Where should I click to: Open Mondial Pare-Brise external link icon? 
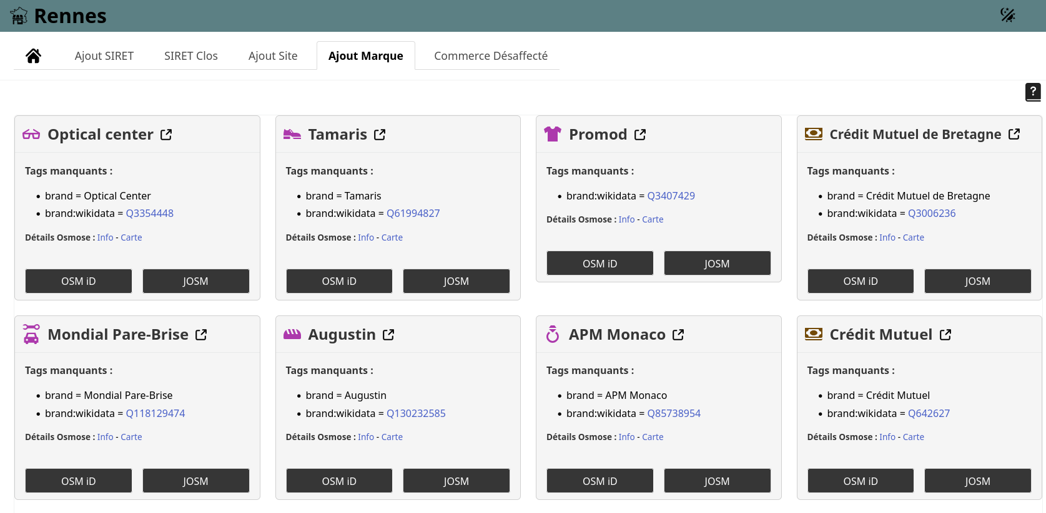201,335
